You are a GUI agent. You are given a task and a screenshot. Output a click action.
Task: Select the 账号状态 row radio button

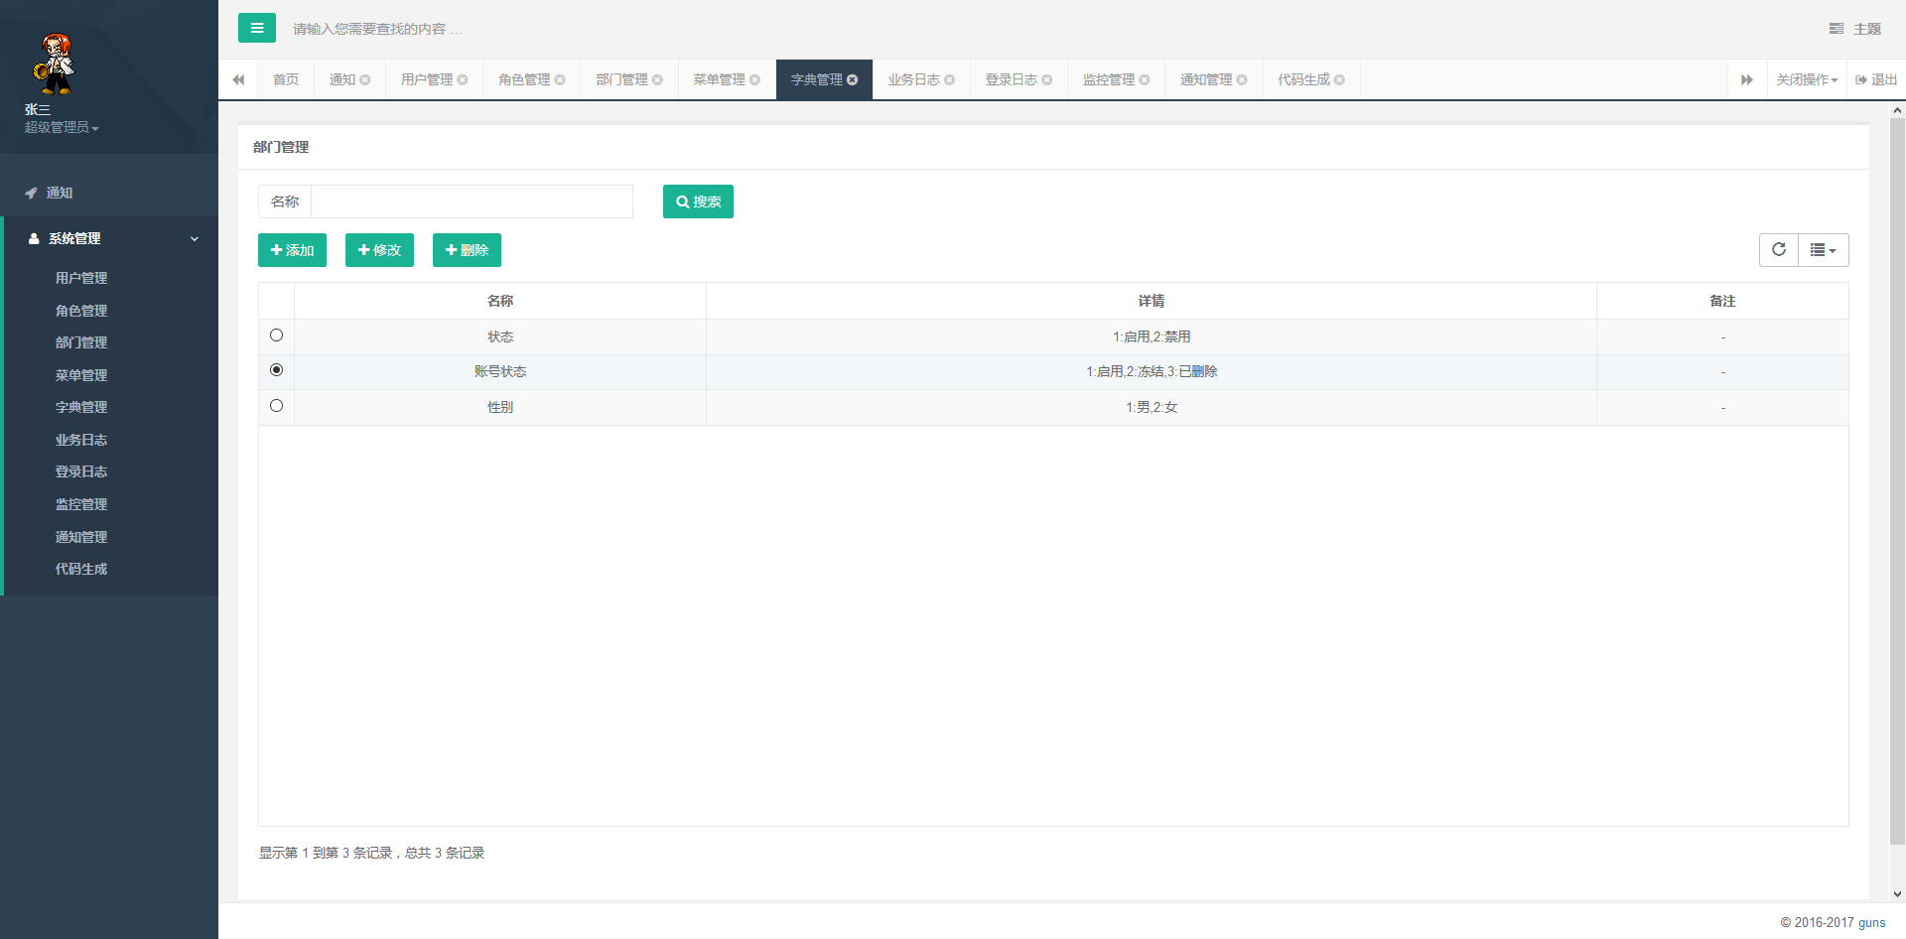coord(276,370)
